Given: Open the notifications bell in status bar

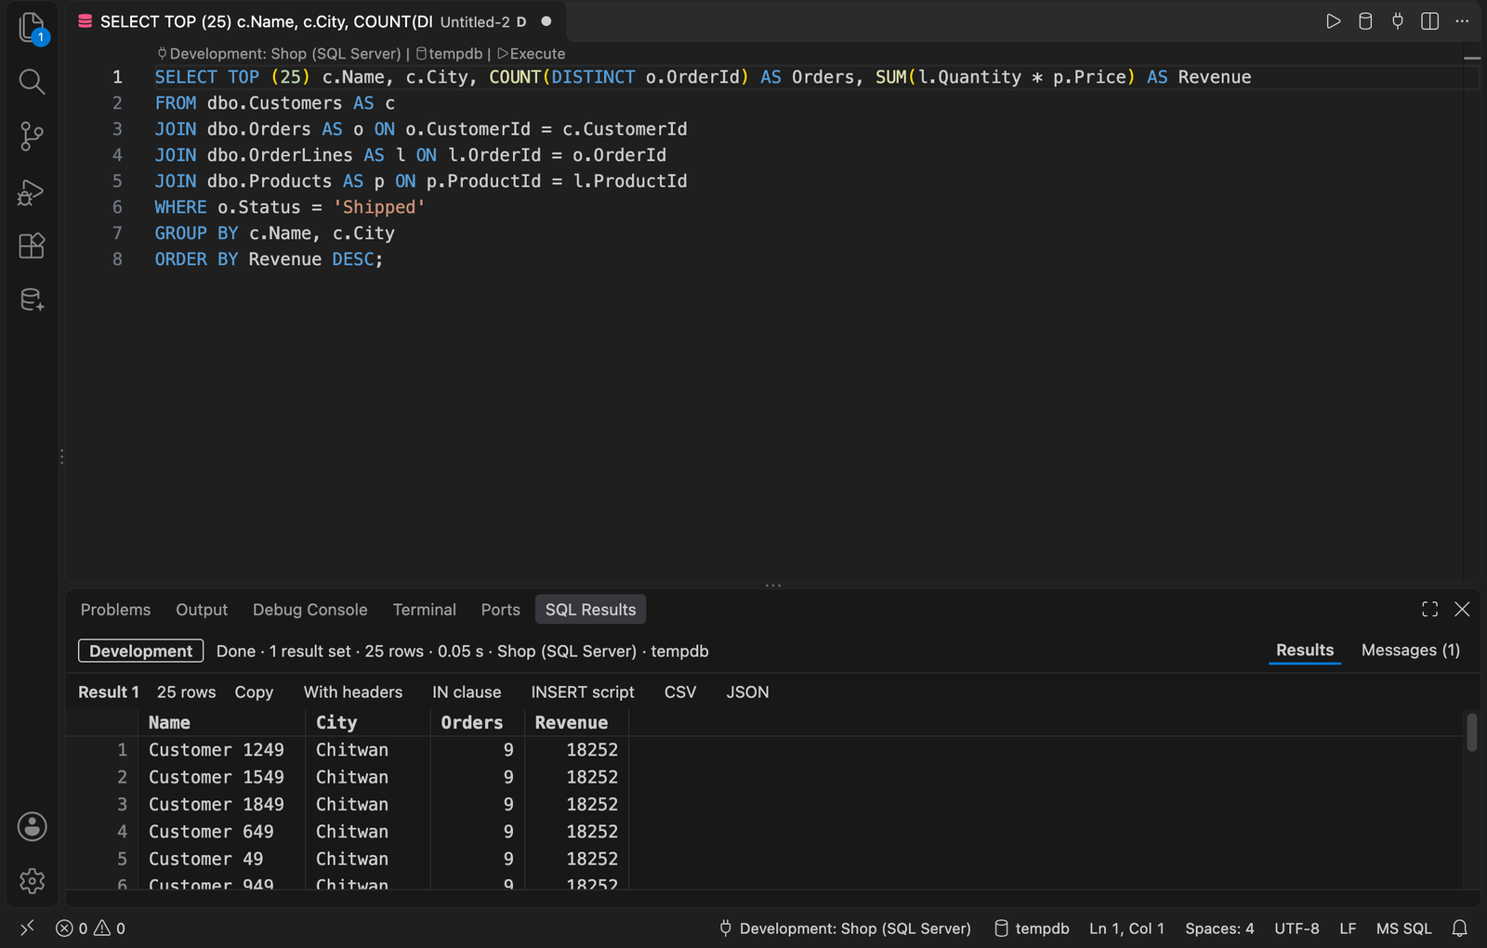Looking at the screenshot, I should tap(1459, 928).
